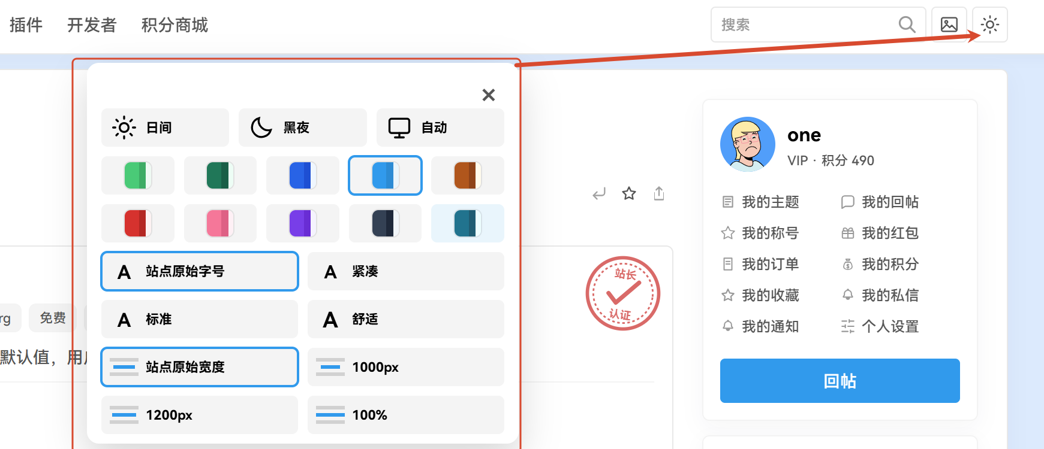This screenshot has height=449, width=1044.
Task: Open 我的积分 link
Action: (880, 264)
